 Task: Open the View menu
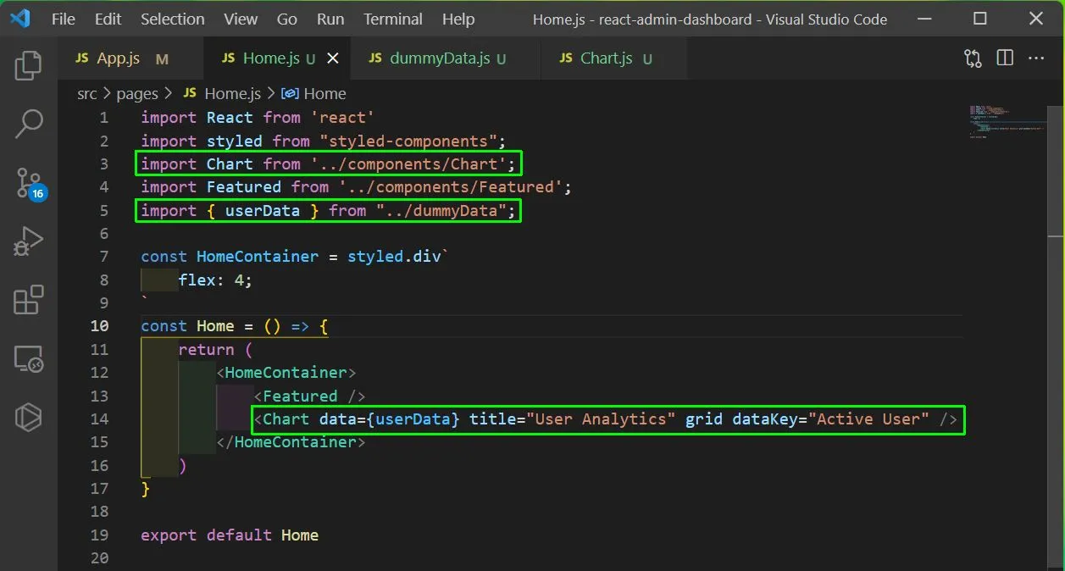(241, 19)
